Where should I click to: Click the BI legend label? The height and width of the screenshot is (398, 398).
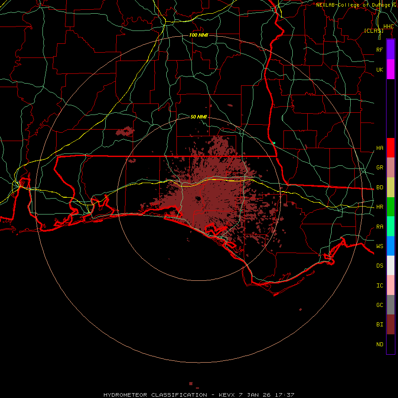[379, 325]
